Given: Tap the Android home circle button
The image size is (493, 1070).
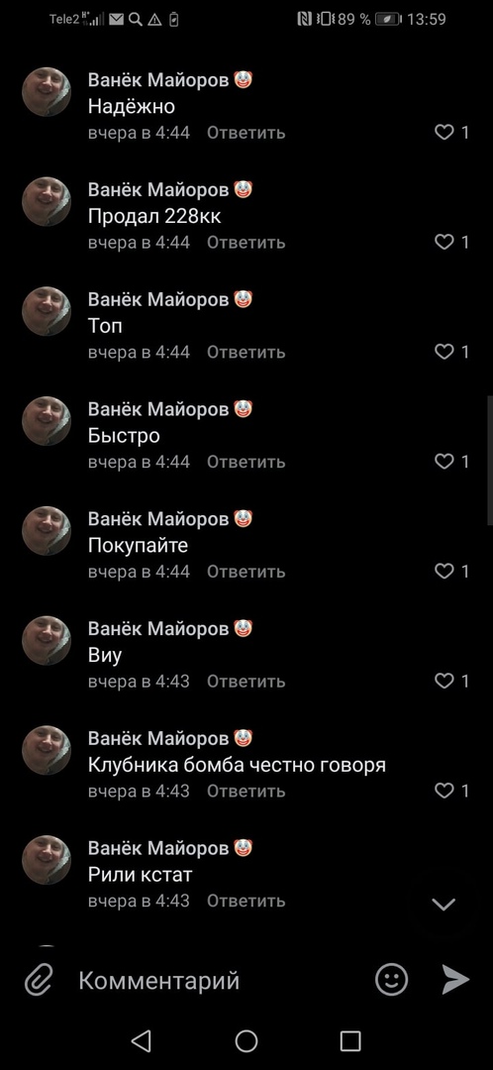Looking at the screenshot, I should [246, 1040].
